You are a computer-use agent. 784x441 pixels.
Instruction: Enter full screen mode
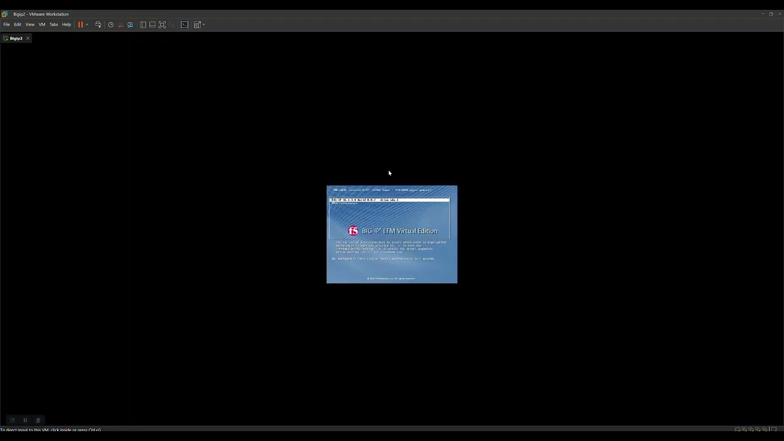click(x=162, y=24)
